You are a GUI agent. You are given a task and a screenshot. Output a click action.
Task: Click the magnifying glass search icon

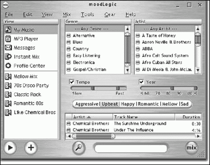tap(79, 148)
